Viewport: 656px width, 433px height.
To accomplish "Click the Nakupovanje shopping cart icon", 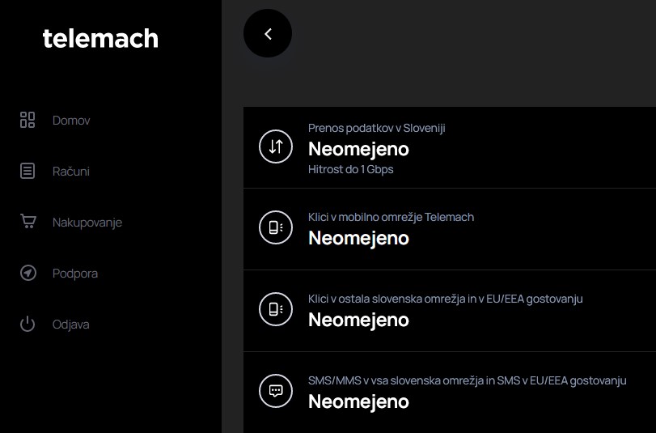I will pyautogui.click(x=28, y=222).
